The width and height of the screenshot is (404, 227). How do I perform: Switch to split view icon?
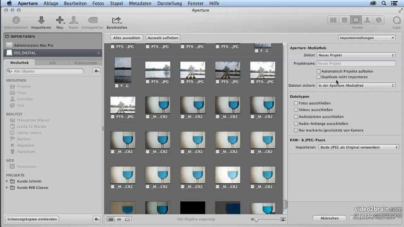coord(345,20)
